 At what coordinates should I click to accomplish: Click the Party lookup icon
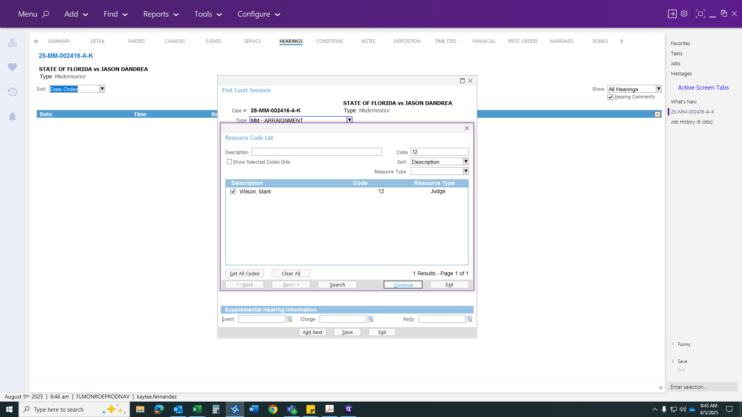pos(470,319)
